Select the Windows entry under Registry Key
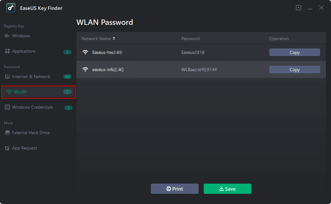The height and width of the screenshot is (204, 331). tap(20, 35)
